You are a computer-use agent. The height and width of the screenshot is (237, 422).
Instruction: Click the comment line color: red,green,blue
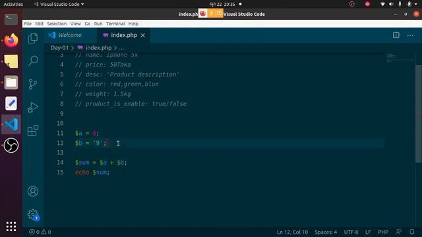coord(117,84)
